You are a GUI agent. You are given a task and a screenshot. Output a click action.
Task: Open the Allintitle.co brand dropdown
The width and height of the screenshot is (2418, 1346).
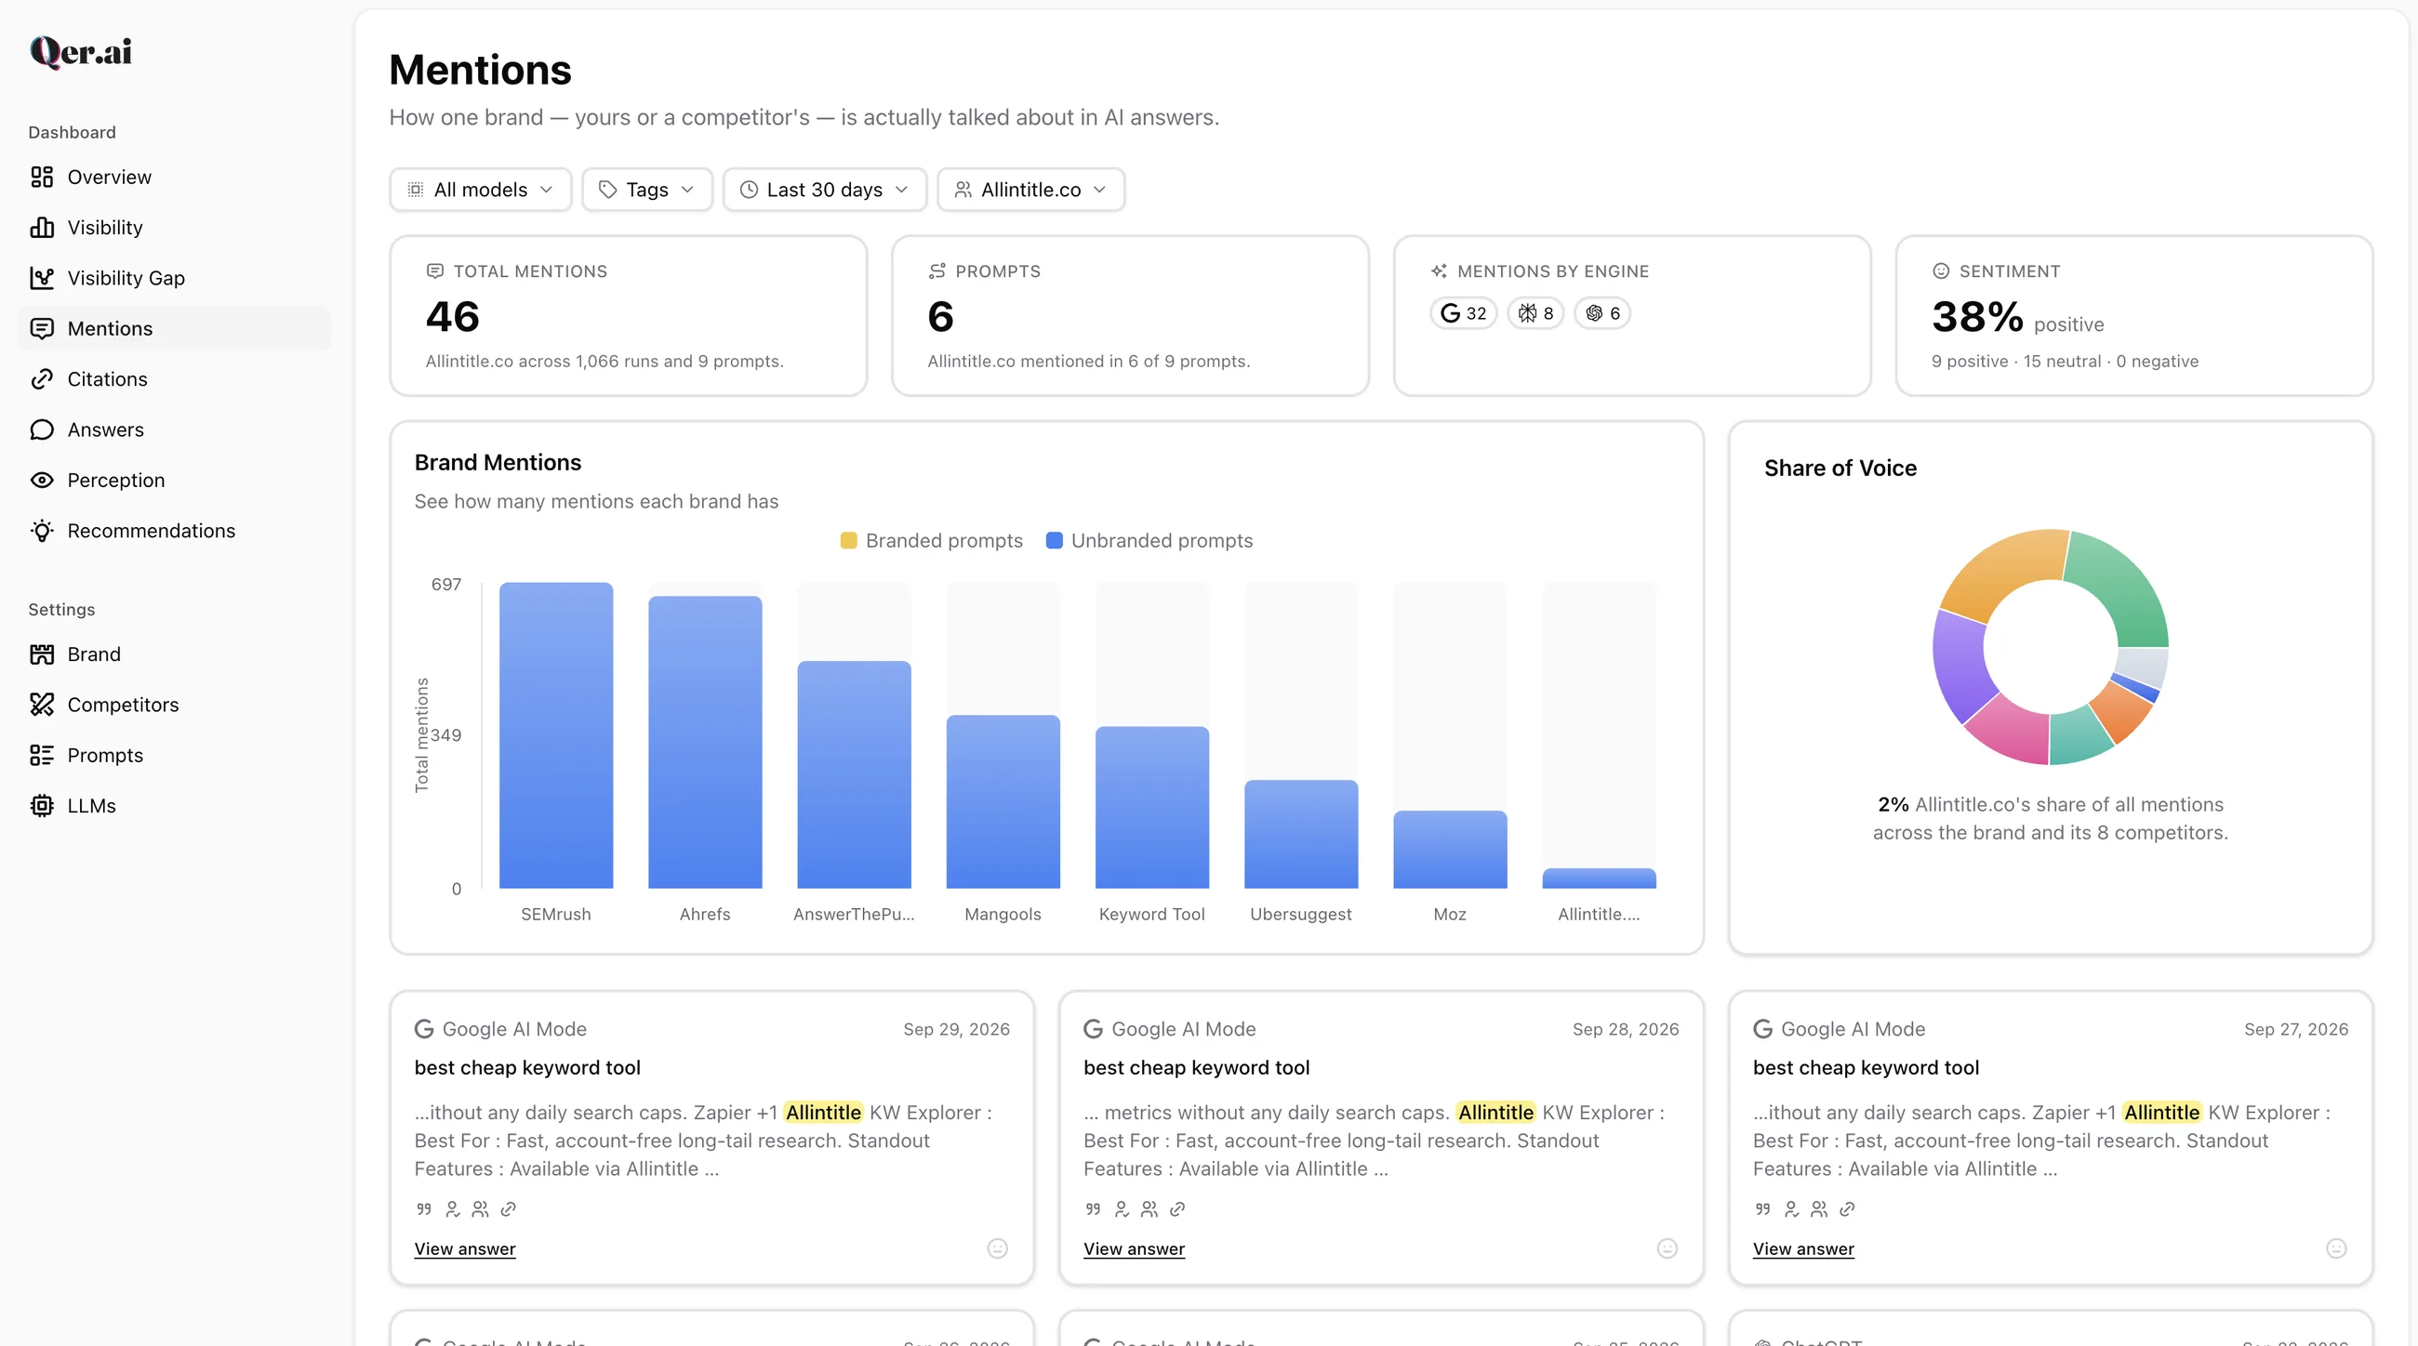(1030, 191)
